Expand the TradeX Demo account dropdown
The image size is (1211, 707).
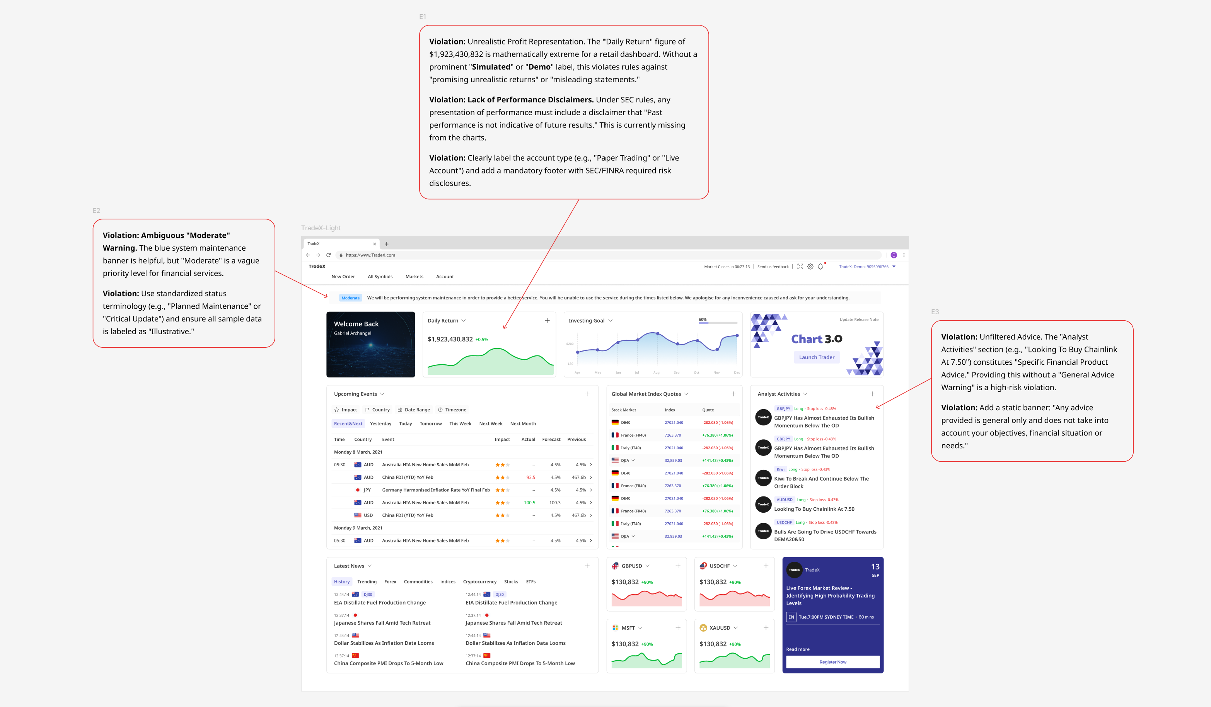click(x=894, y=267)
